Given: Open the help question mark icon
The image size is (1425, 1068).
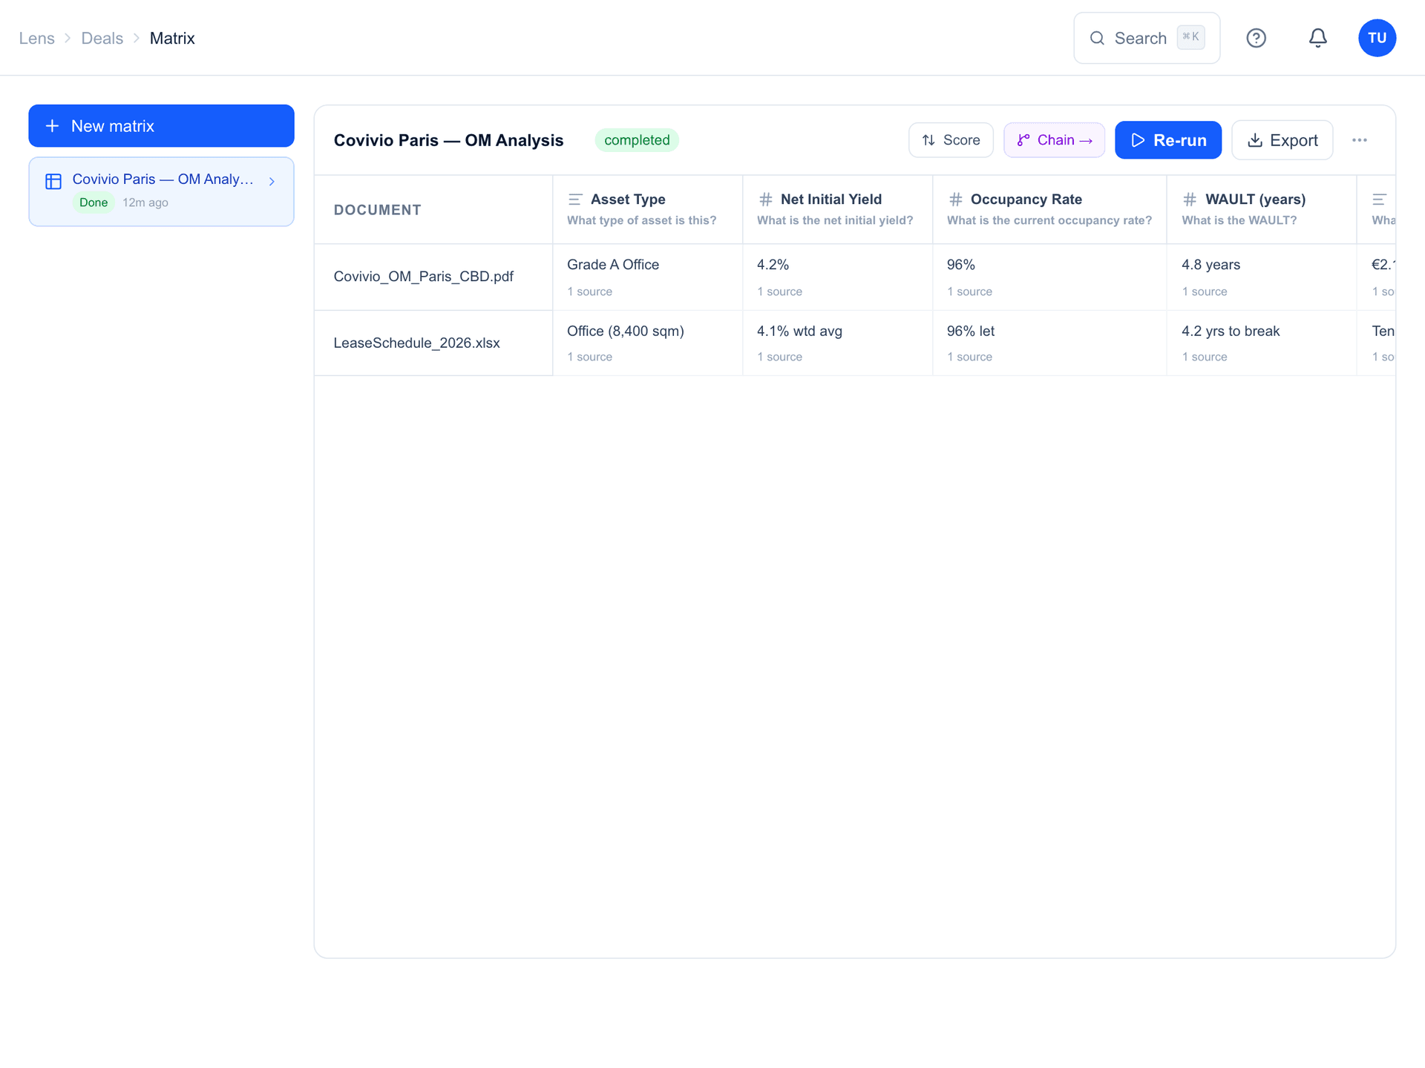Looking at the screenshot, I should pyautogui.click(x=1256, y=38).
